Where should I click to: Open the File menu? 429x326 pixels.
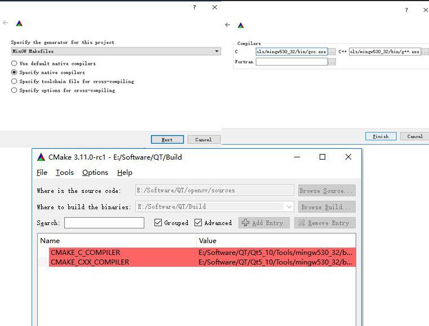42,173
